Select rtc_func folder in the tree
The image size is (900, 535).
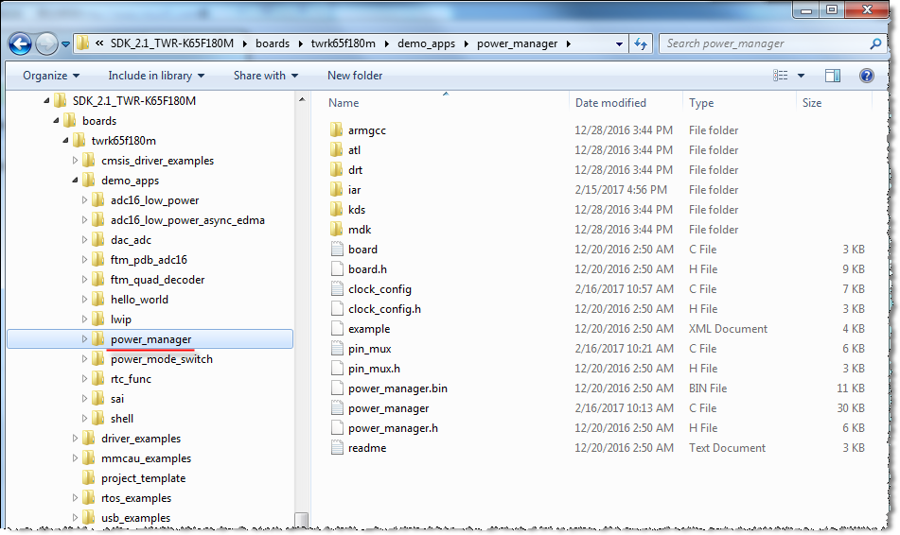[131, 379]
